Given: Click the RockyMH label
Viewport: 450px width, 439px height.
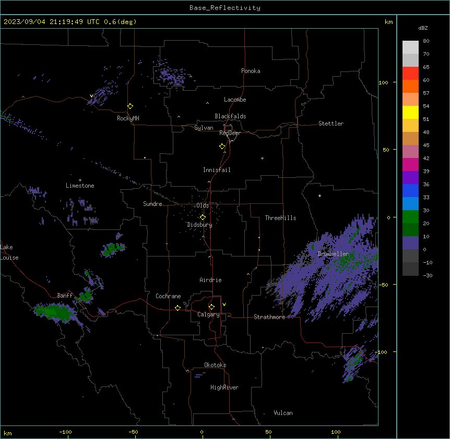Looking at the screenshot, I should [x=128, y=118].
